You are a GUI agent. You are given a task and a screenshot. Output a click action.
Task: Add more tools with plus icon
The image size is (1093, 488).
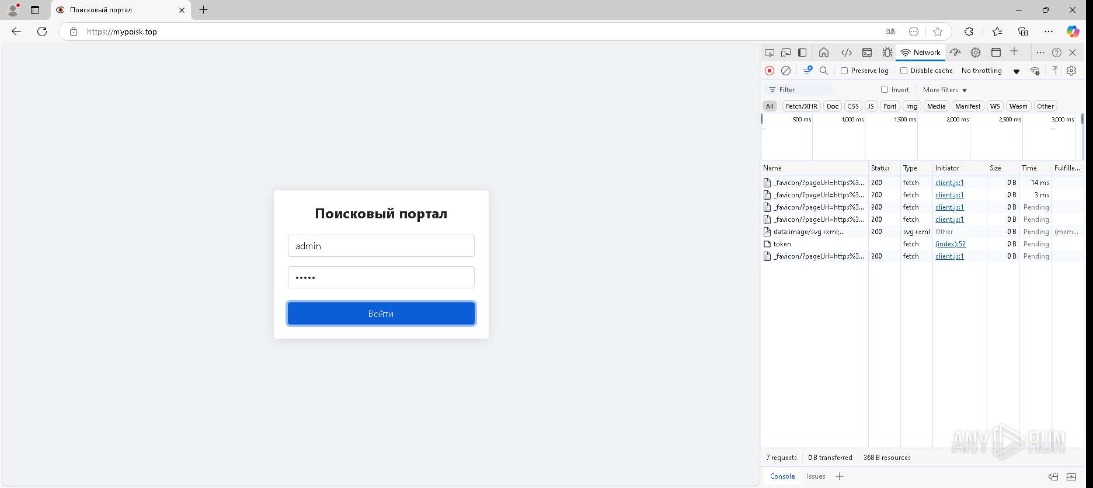coord(1014,52)
